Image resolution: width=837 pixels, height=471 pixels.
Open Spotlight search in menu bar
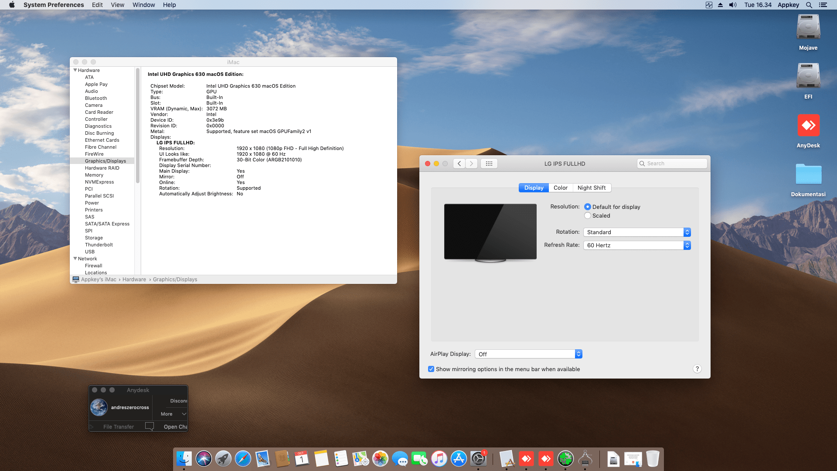pyautogui.click(x=809, y=5)
